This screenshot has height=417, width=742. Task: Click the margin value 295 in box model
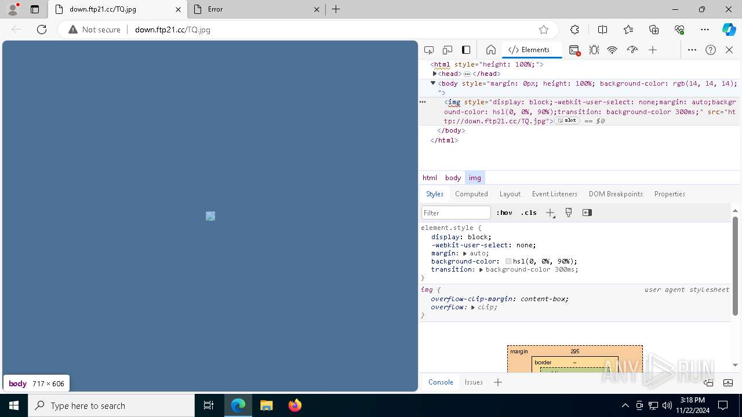pos(574,351)
